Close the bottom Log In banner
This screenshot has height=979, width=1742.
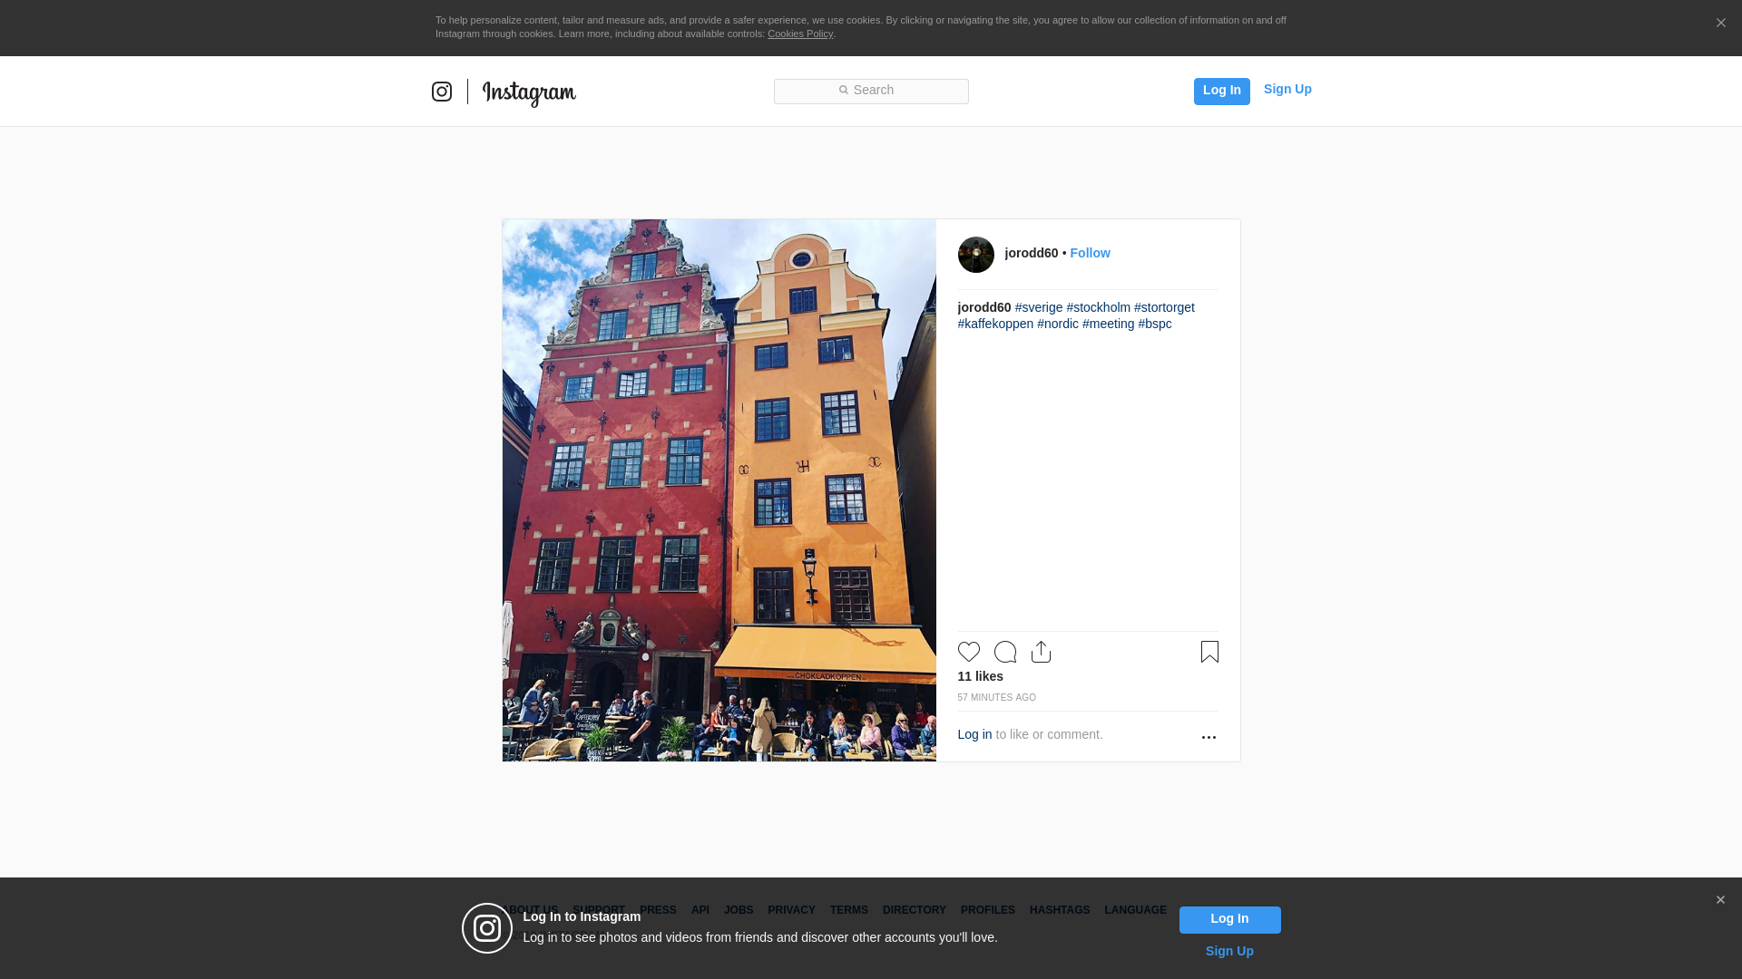pos(1720,900)
